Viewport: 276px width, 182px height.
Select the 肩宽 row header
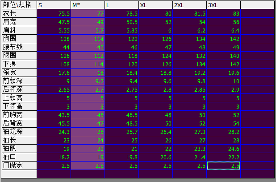[19, 22]
